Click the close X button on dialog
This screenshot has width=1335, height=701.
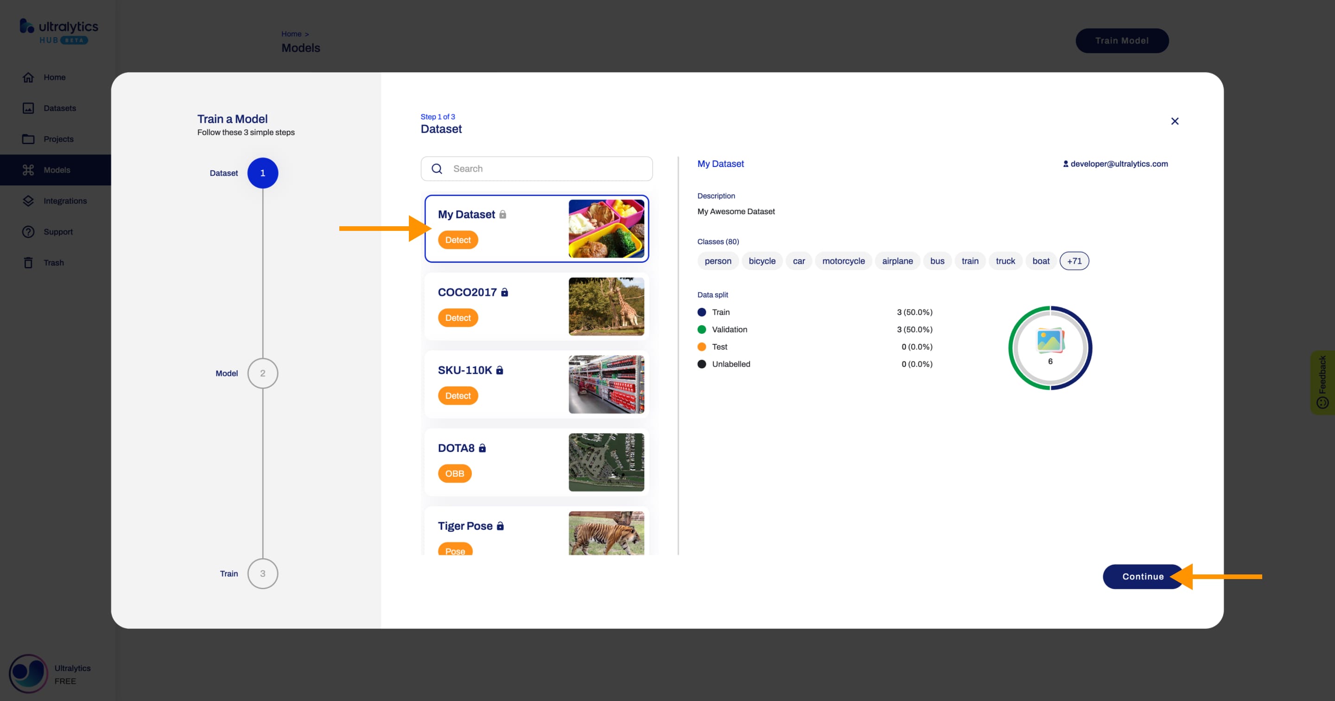point(1175,121)
